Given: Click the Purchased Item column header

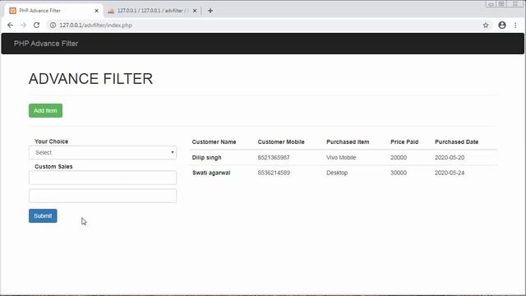Looking at the screenshot, I should [348, 142].
